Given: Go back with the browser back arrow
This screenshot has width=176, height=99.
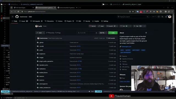Looking at the screenshot, I should [x=12, y=12].
